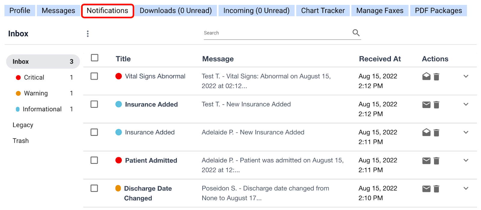Switch to the Messages tab
Image resolution: width=481 pixels, height=210 pixels.
coord(58,10)
